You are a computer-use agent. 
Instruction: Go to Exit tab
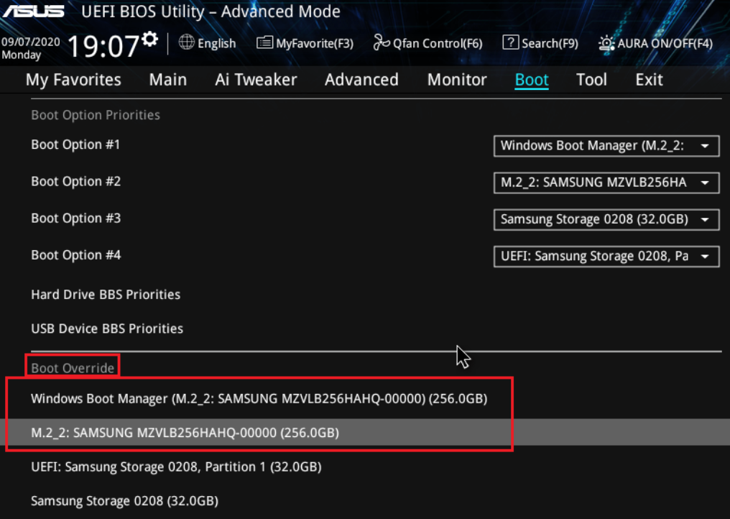point(649,80)
